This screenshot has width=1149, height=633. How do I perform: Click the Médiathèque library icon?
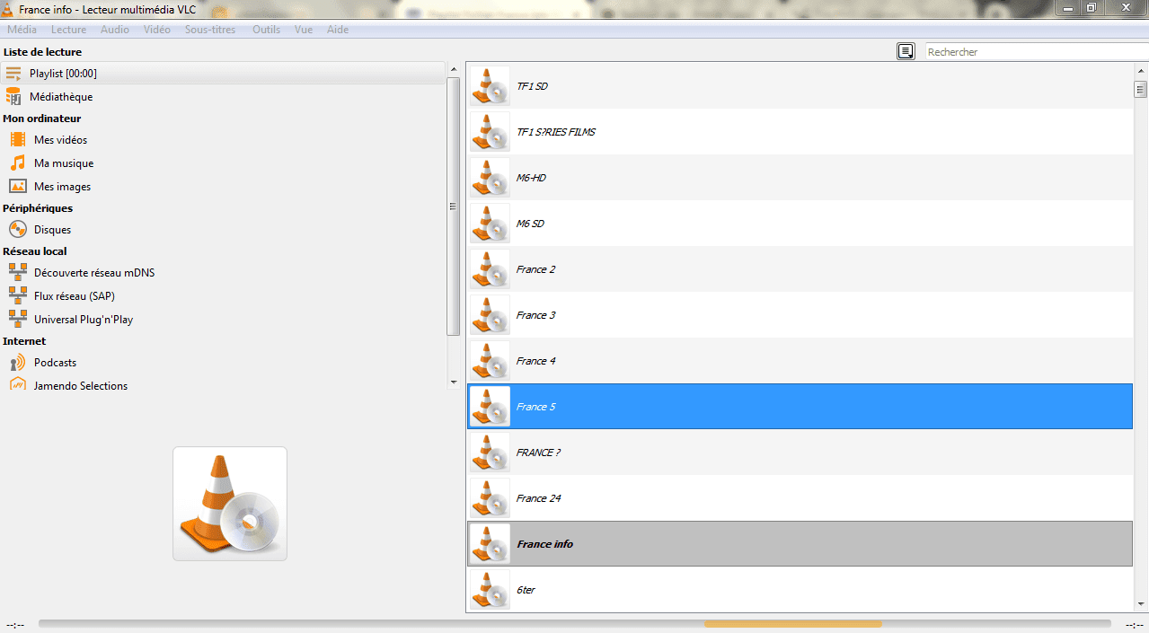[13, 96]
